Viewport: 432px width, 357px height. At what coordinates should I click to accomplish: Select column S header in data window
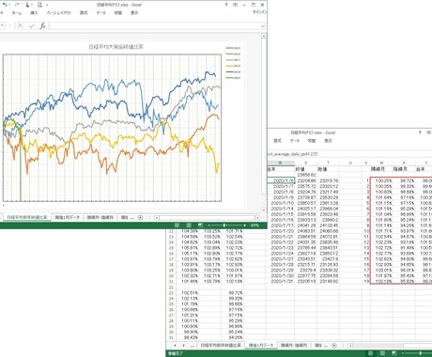pyautogui.click(x=305, y=163)
